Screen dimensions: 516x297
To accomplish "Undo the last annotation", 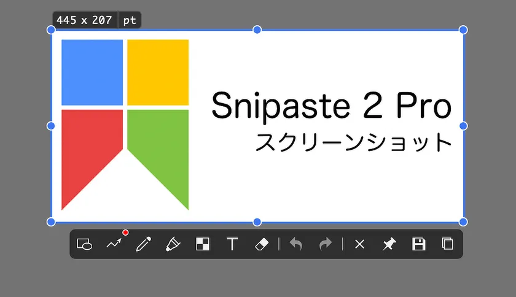I will tap(296, 244).
